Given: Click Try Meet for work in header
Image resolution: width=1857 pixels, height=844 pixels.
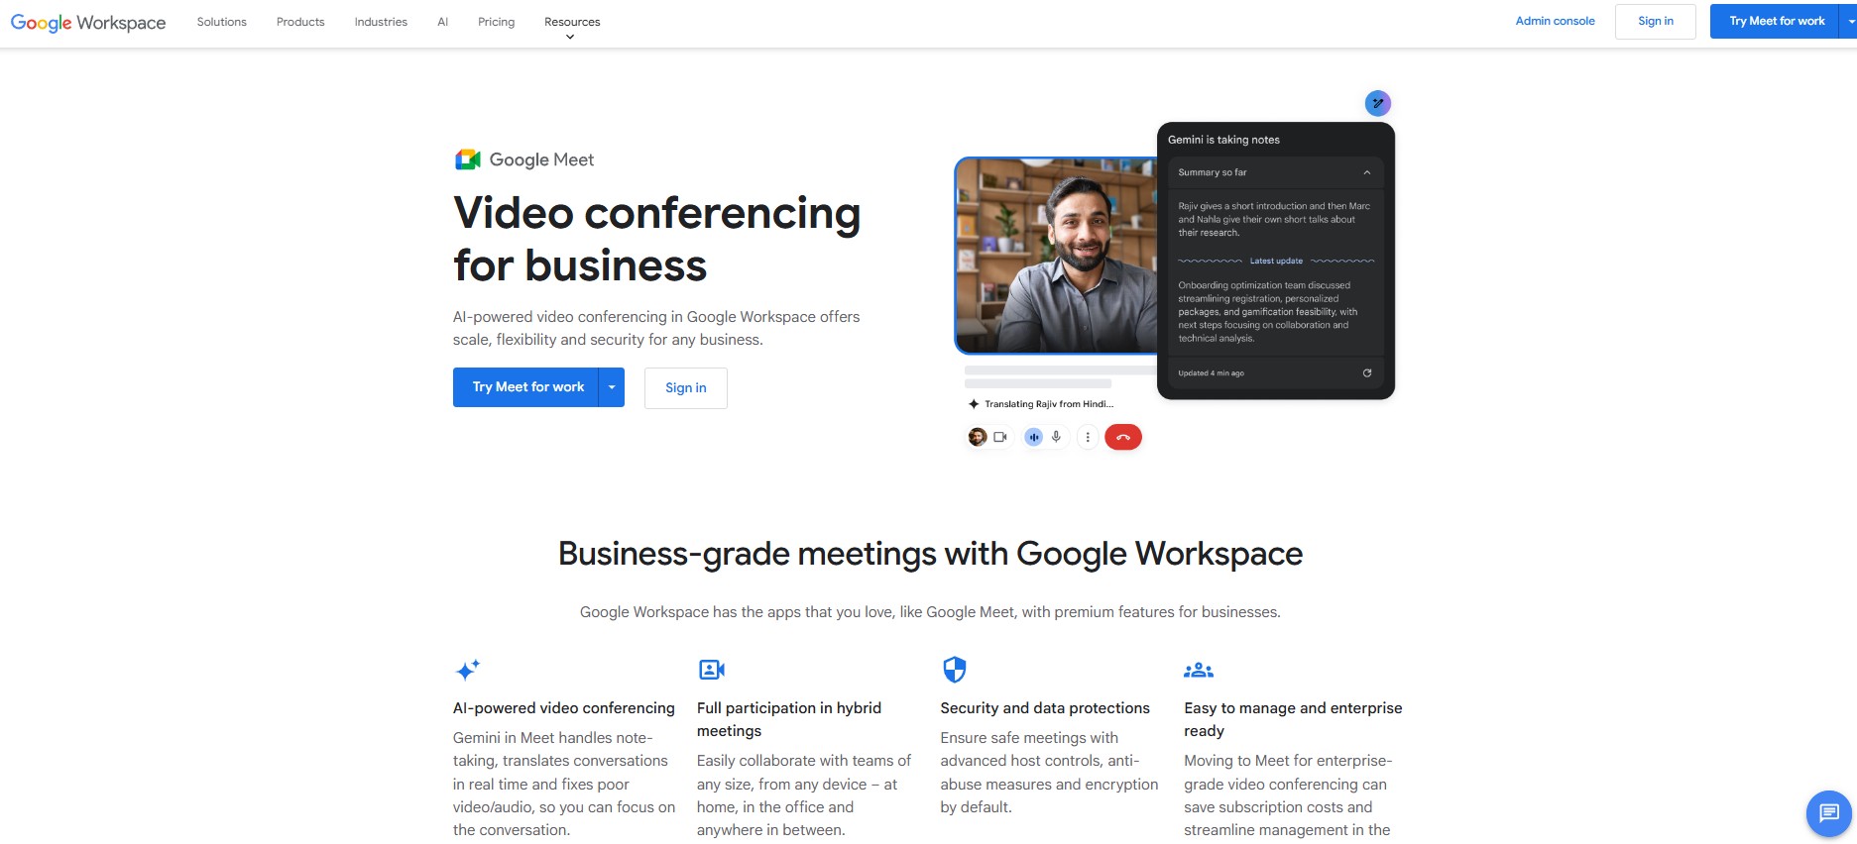Looking at the screenshot, I should tap(1777, 21).
